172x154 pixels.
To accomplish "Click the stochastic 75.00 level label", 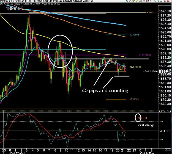I will click(161, 139).
